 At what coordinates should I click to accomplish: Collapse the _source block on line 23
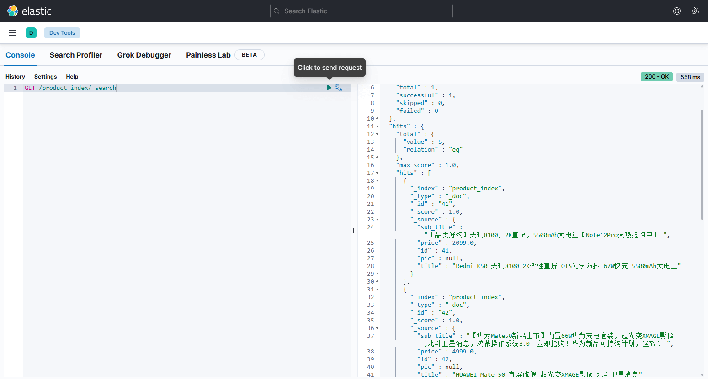(x=378, y=220)
